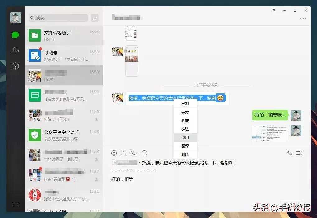Start a voice call with the phone icon
Image resolution: width=317 pixels, height=218 pixels.
[x=290, y=153]
